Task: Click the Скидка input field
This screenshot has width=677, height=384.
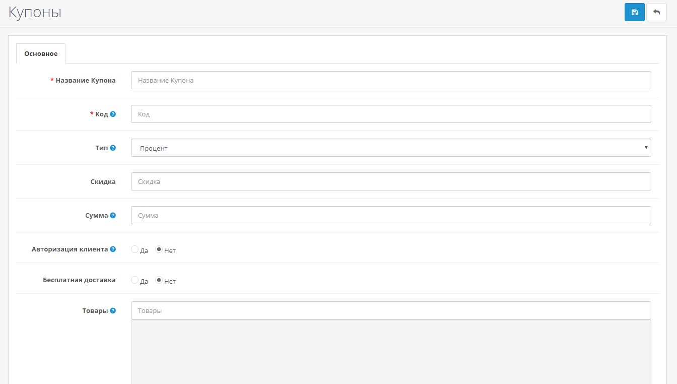Action: point(390,181)
